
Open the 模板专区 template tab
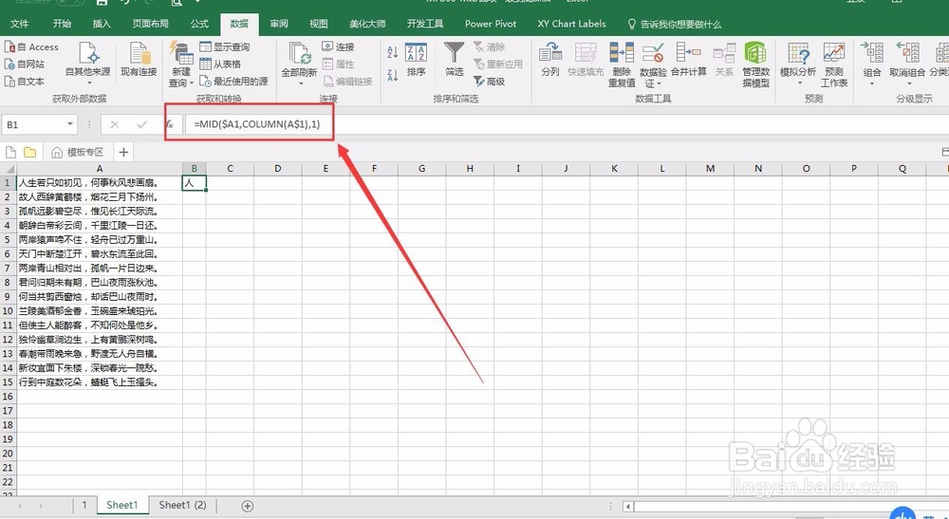click(78, 152)
